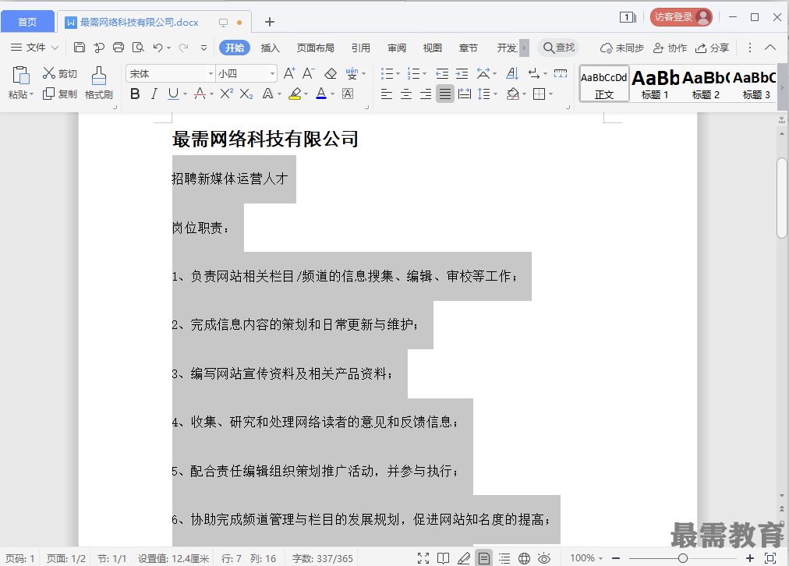Open new document tab with plus
This screenshot has width=789, height=566.
coord(270,22)
